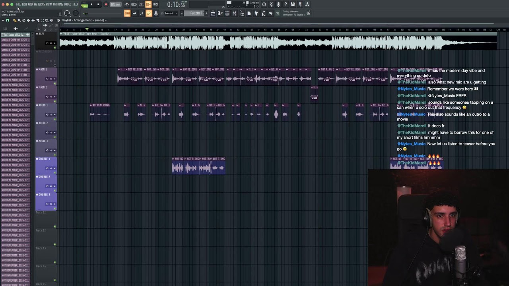509x286 pixels.
Task: Select the playlist Paint brush tool
Action: (19, 20)
